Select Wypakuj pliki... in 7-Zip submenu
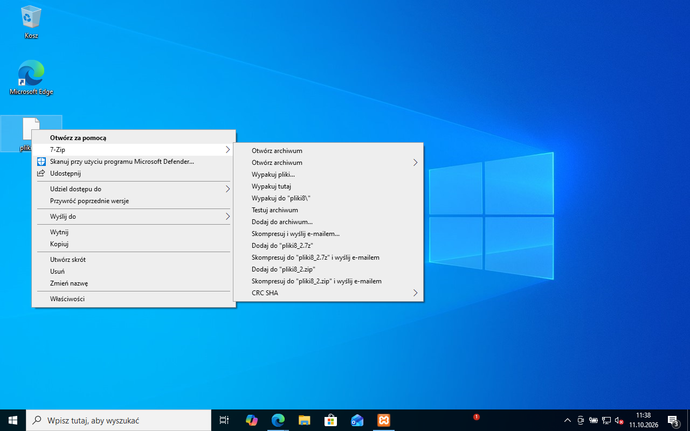The image size is (690, 431). (x=328, y=175)
